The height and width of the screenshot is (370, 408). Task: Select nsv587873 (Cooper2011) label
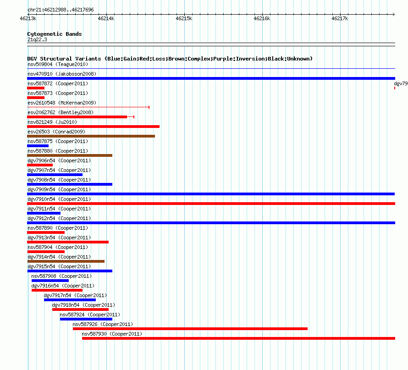[x=58, y=93]
